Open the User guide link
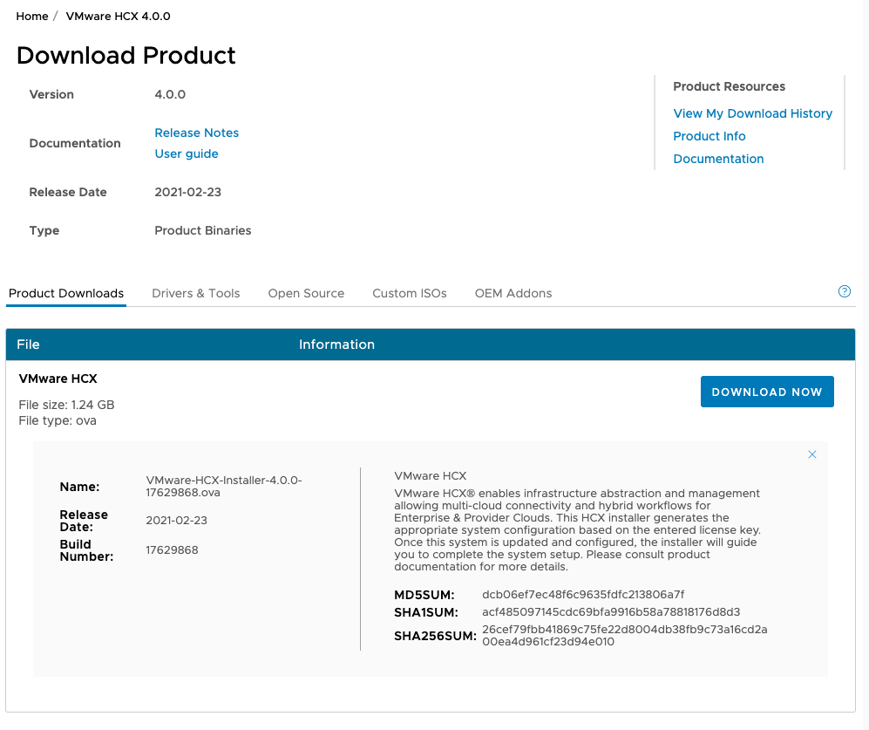The height and width of the screenshot is (730, 869). 186,154
